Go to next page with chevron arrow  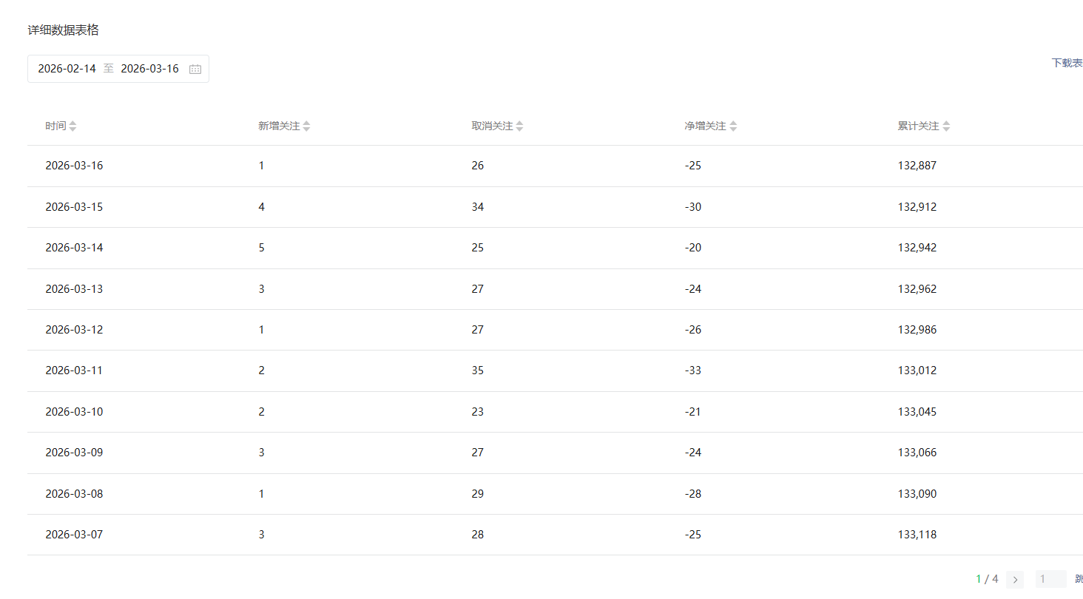[x=1015, y=579]
